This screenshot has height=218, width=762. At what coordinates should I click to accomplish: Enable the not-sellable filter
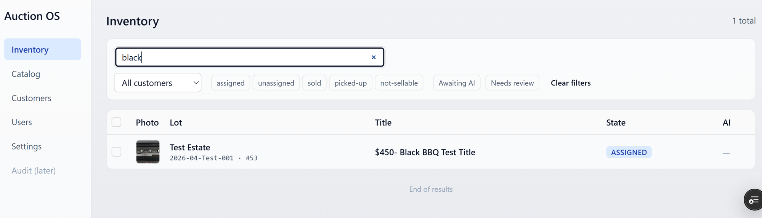399,83
